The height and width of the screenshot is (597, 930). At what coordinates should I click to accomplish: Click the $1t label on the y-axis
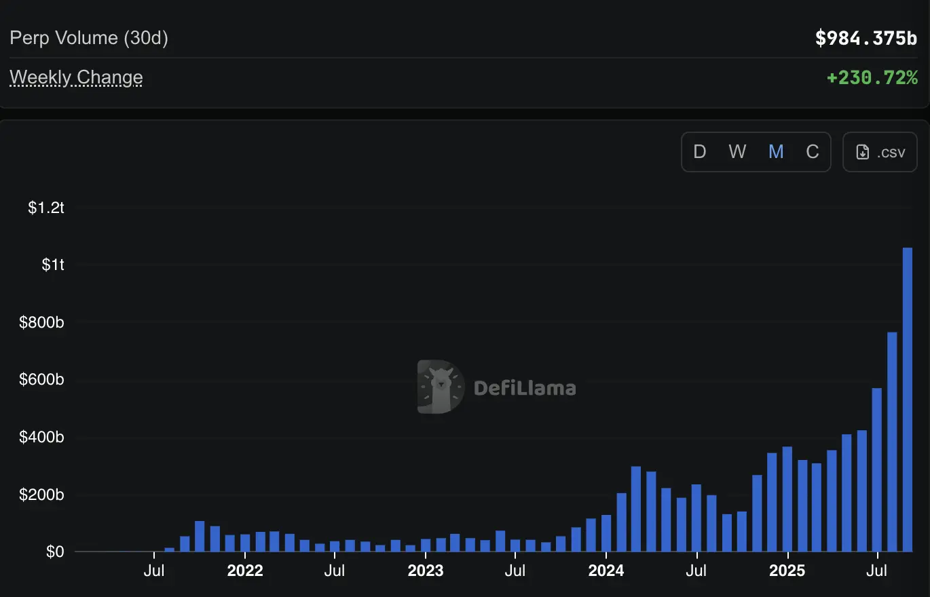click(52, 265)
